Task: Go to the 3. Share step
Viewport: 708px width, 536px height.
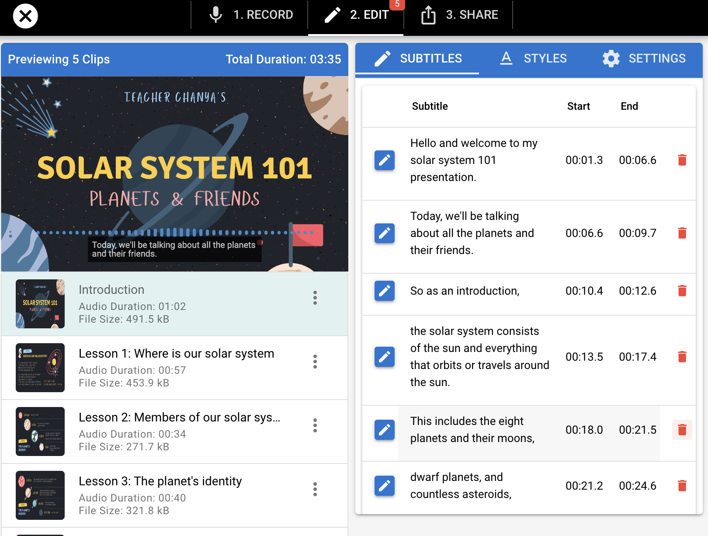Action: pyautogui.click(x=459, y=14)
